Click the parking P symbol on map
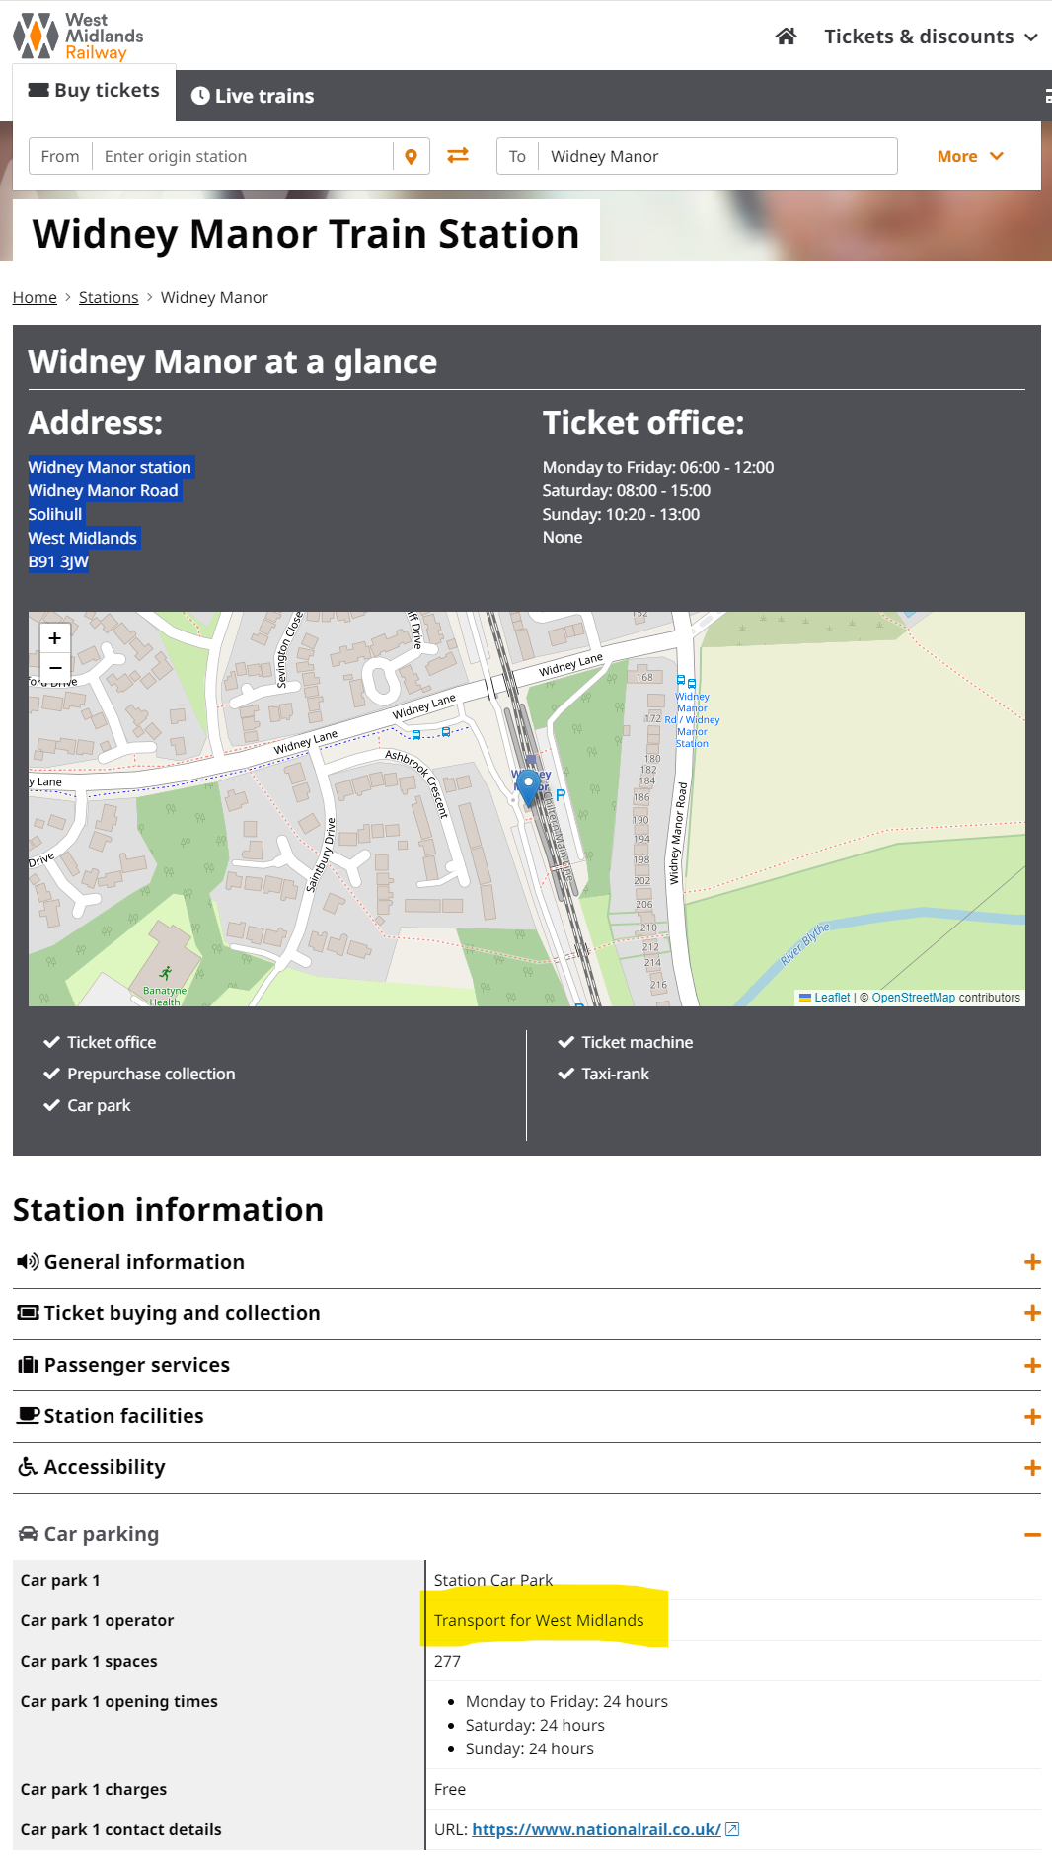The image size is (1052, 1856). tap(561, 795)
